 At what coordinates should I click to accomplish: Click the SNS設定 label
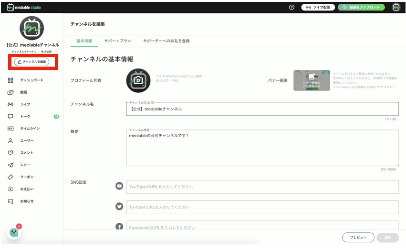[x=78, y=182]
